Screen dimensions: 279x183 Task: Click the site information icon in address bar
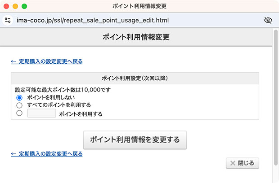pyautogui.click(x=7, y=20)
